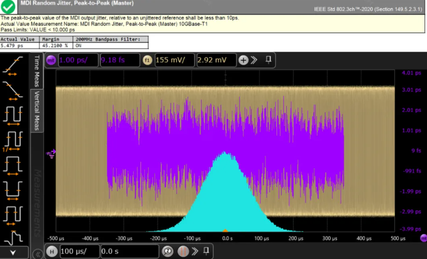The height and width of the screenshot is (259, 427).
Task: Toggle the zoom 'Z' button in horizontal bar
Action: click(167, 251)
